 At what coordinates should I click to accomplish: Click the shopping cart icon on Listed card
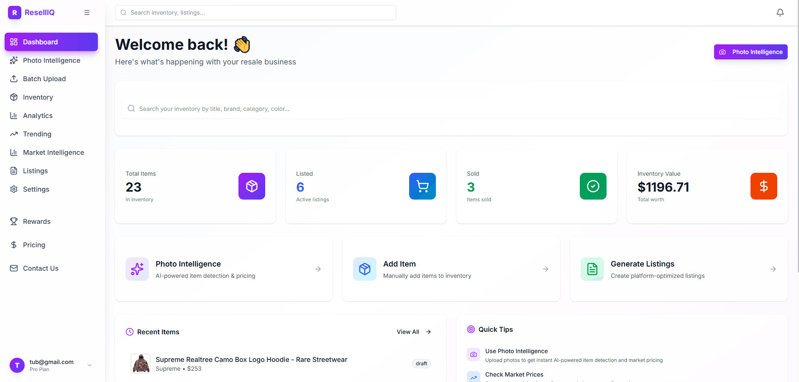point(422,186)
